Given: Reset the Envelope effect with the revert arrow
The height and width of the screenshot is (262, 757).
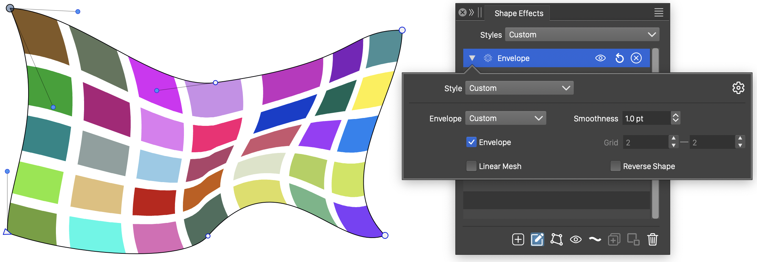Looking at the screenshot, I should (x=619, y=58).
